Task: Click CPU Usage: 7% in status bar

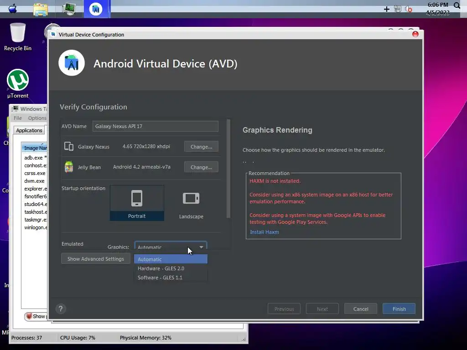Action: click(78, 338)
